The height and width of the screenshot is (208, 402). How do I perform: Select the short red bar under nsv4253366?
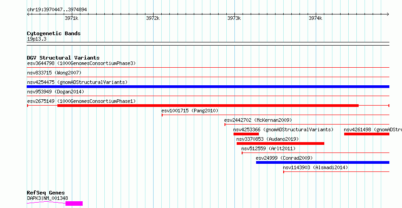tap(246, 134)
